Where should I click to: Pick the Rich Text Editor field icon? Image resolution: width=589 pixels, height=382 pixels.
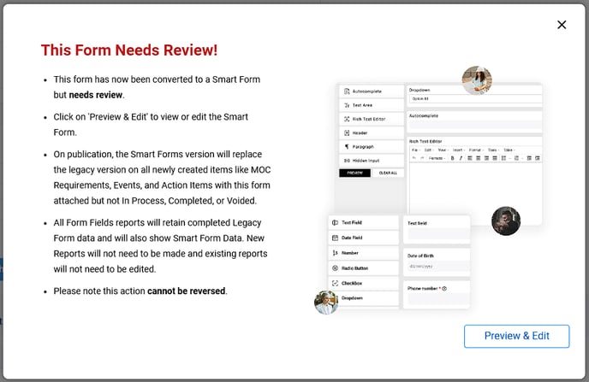(346, 119)
